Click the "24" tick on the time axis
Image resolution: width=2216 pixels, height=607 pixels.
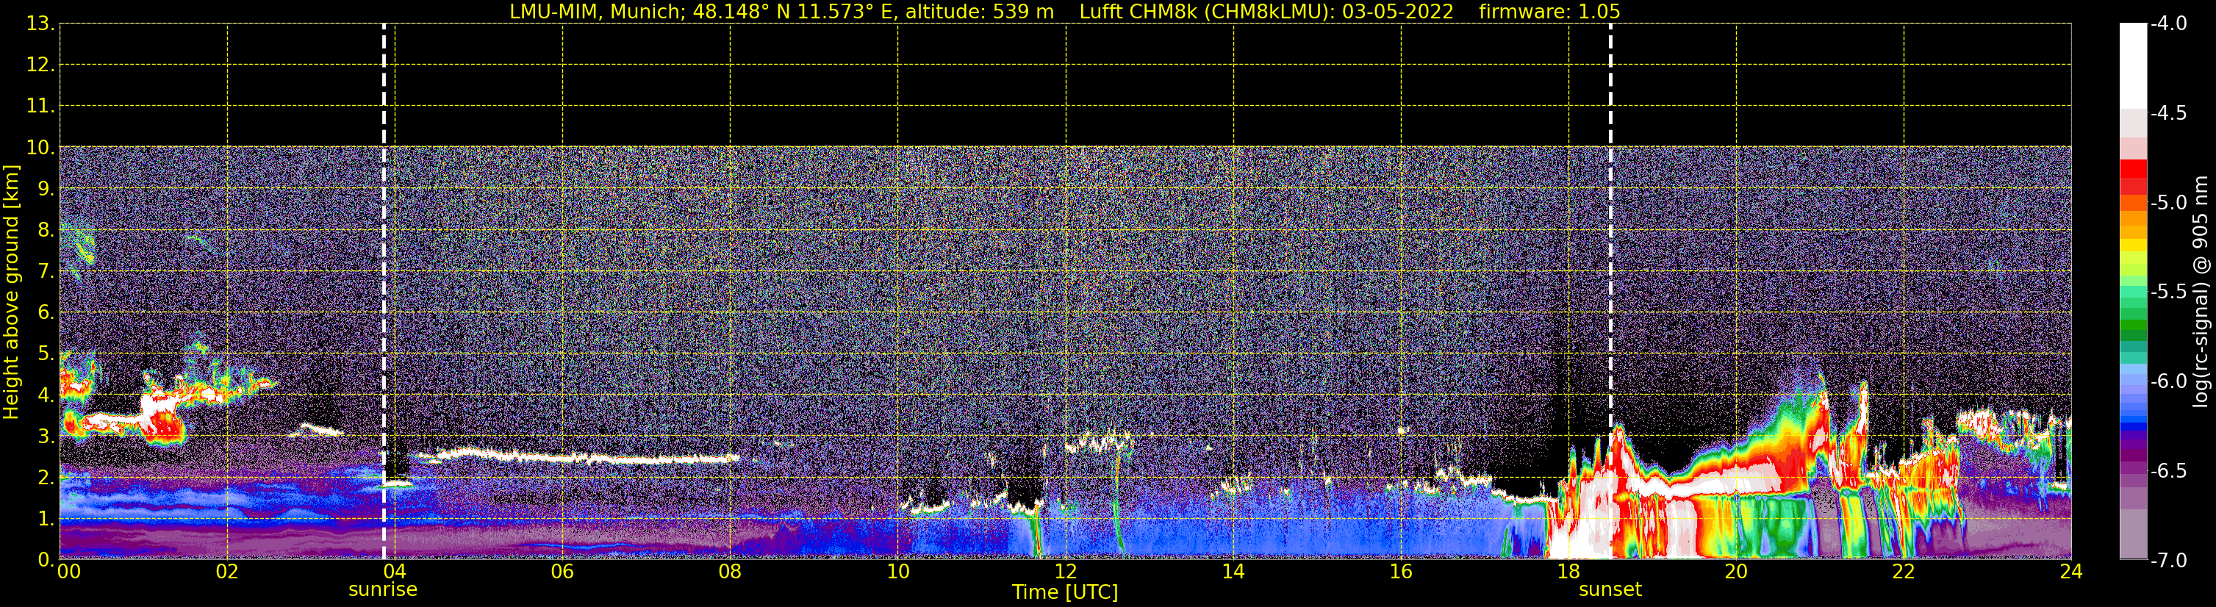(x=2070, y=572)
